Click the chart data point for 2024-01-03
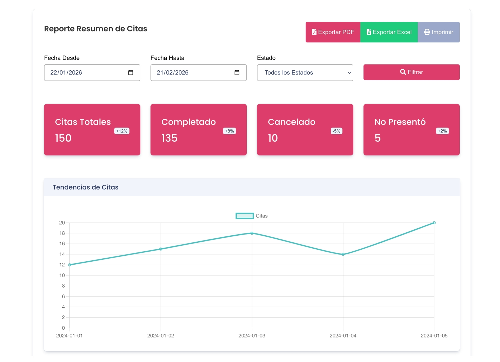The image size is (500, 362). 252,233
